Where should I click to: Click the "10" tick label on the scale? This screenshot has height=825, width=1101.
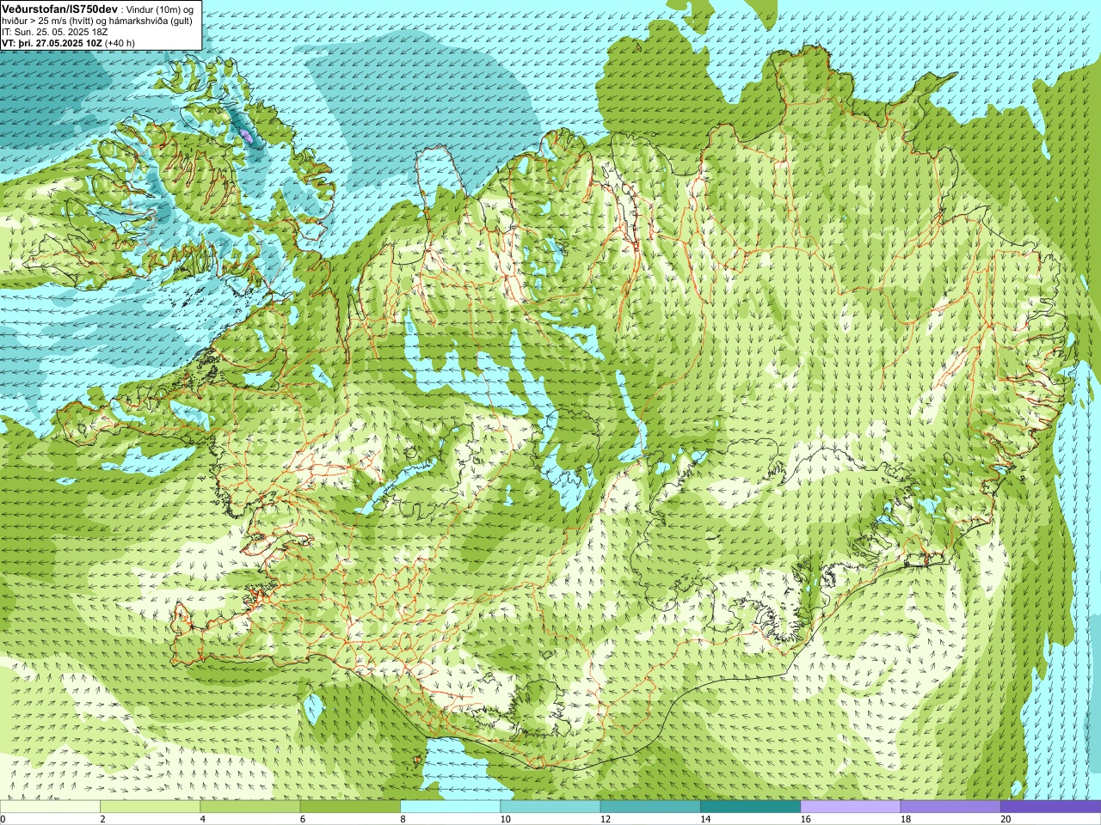click(505, 819)
